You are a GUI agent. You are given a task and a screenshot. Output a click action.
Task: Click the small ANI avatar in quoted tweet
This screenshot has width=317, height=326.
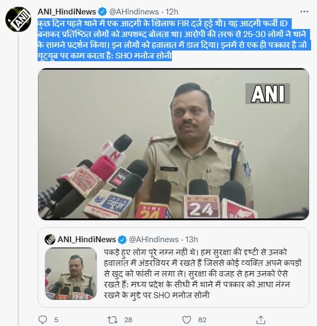tap(50, 240)
